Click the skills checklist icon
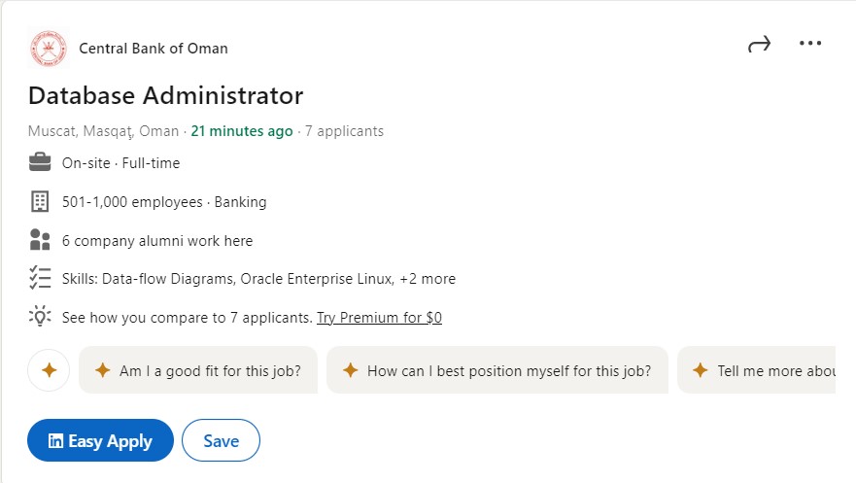Screen dimensions: 856x483 40,278
